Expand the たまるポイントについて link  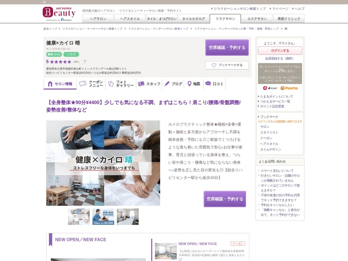(276, 97)
